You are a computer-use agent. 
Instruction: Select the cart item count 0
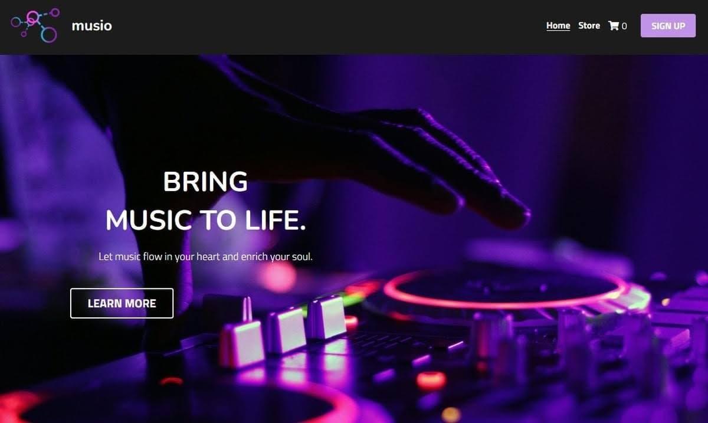point(624,26)
